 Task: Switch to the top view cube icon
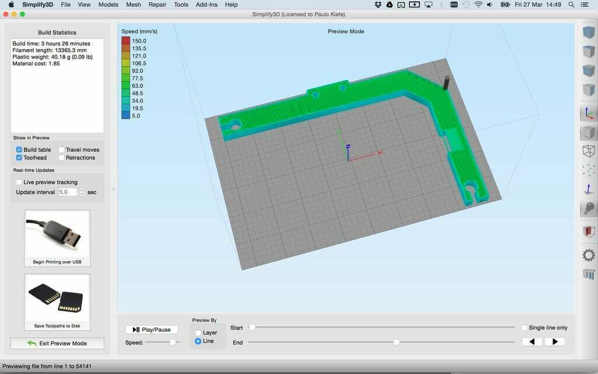(589, 51)
